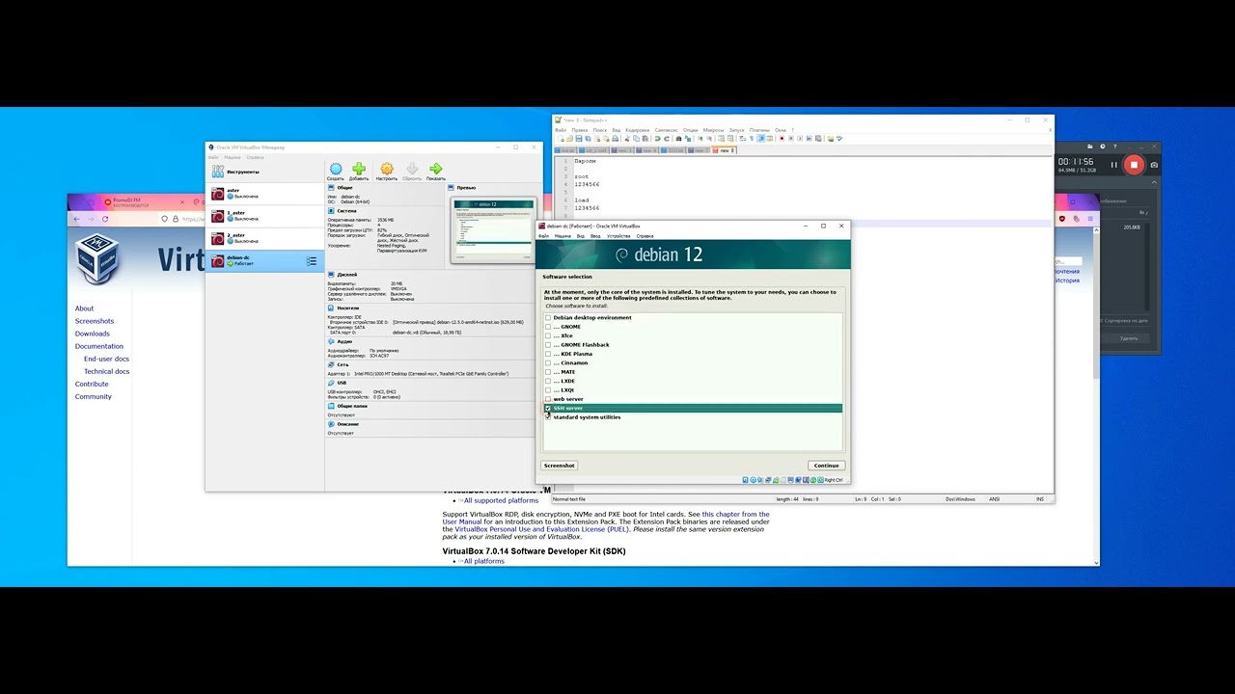This screenshot has height=694, width=1235.
Task: Click Save icon in Notepad++ toolbar
Action: (578, 139)
